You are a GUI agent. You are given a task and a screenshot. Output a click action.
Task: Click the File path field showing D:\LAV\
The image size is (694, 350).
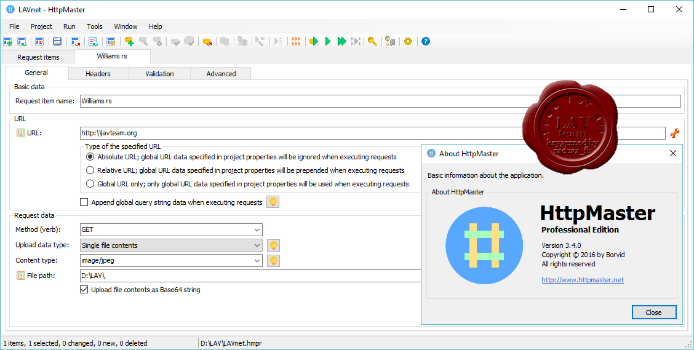250,276
